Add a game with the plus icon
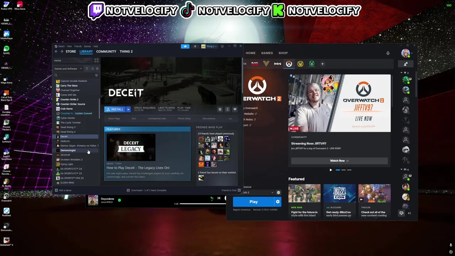The width and height of the screenshot is (455, 256). pos(322,64)
